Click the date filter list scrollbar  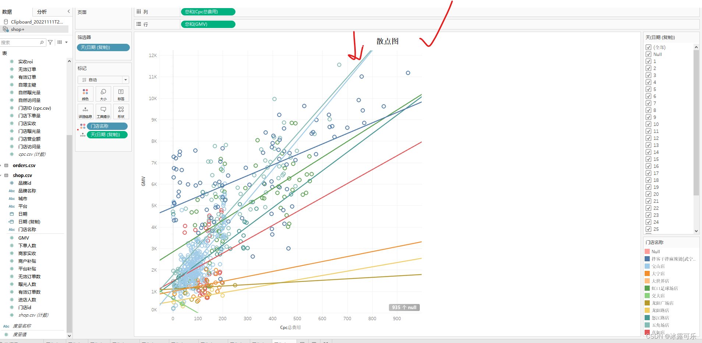coord(696,123)
